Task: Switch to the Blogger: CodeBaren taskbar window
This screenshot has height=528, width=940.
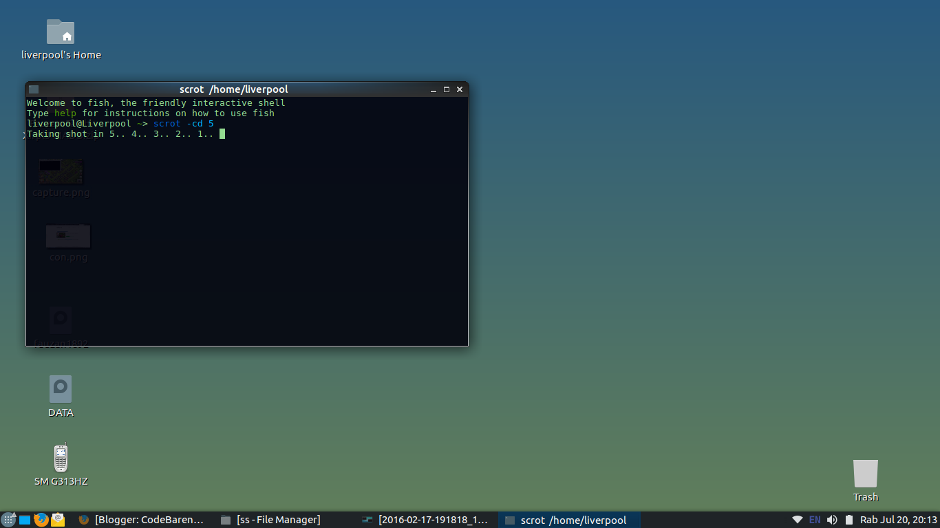Action: click(142, 520)
